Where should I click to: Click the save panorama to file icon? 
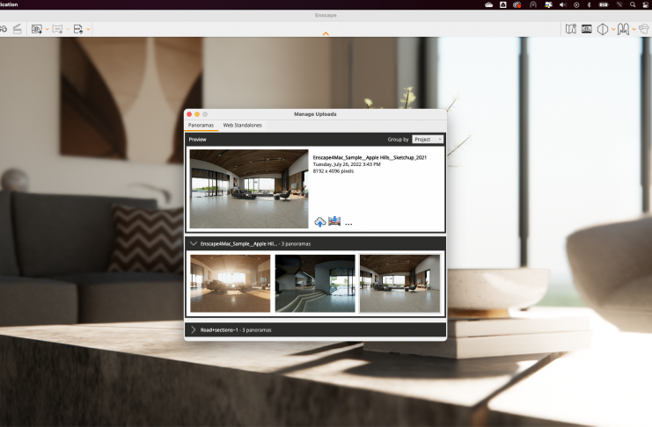[334, 222]
